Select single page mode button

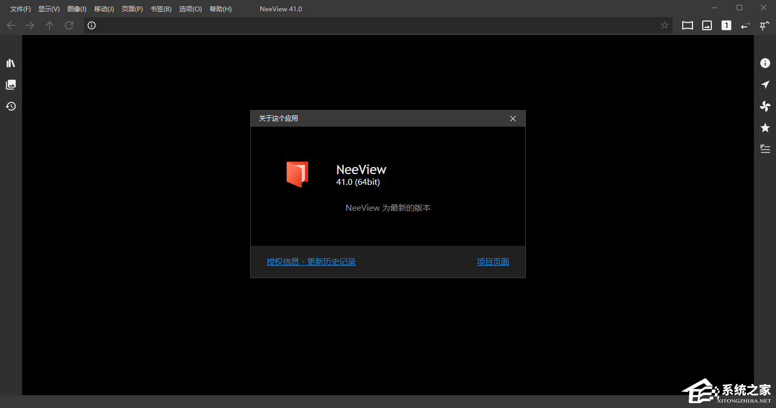tap(726, 25)
